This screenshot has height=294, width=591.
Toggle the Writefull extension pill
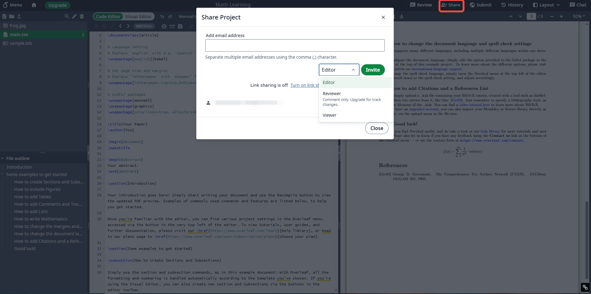(x=144, y=26)
